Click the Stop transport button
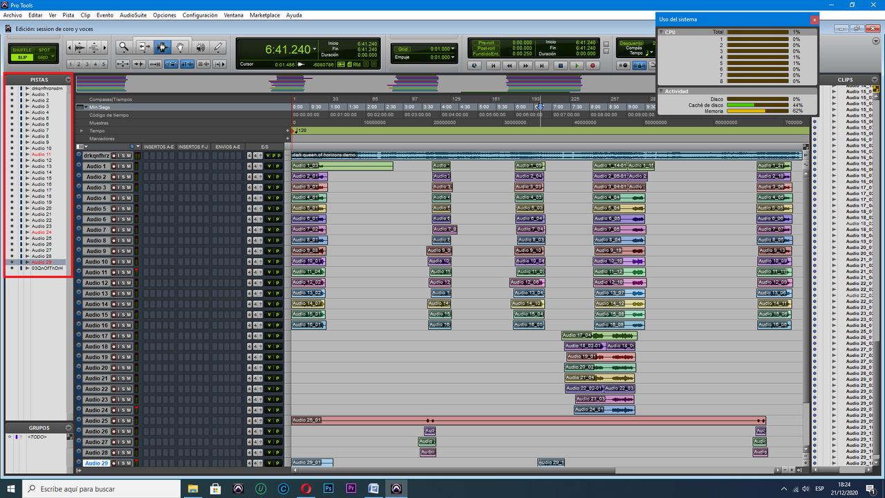 coord(561,66)
